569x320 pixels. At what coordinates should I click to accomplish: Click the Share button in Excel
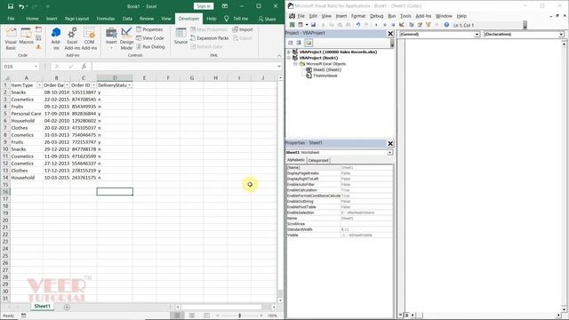(267, 19)
